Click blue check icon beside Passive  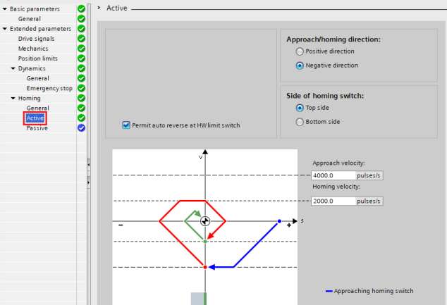(81, 128)
